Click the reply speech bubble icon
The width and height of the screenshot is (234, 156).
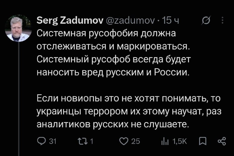(x=41, y=141)
